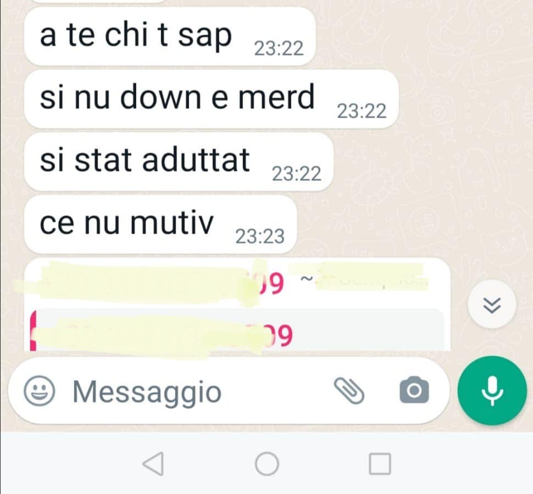Select the "si nu down e merd" message
Screen dimensions: 533x494
pyautogui.click(x=211, y=99)
